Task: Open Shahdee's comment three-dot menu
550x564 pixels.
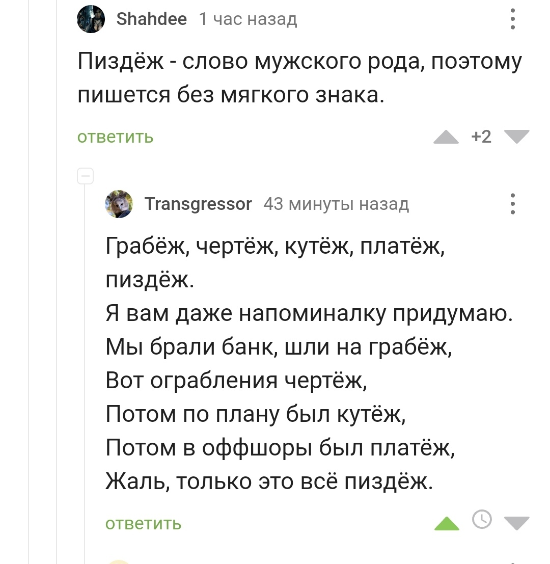Action: pyautogui.click(x=513, y=20)
